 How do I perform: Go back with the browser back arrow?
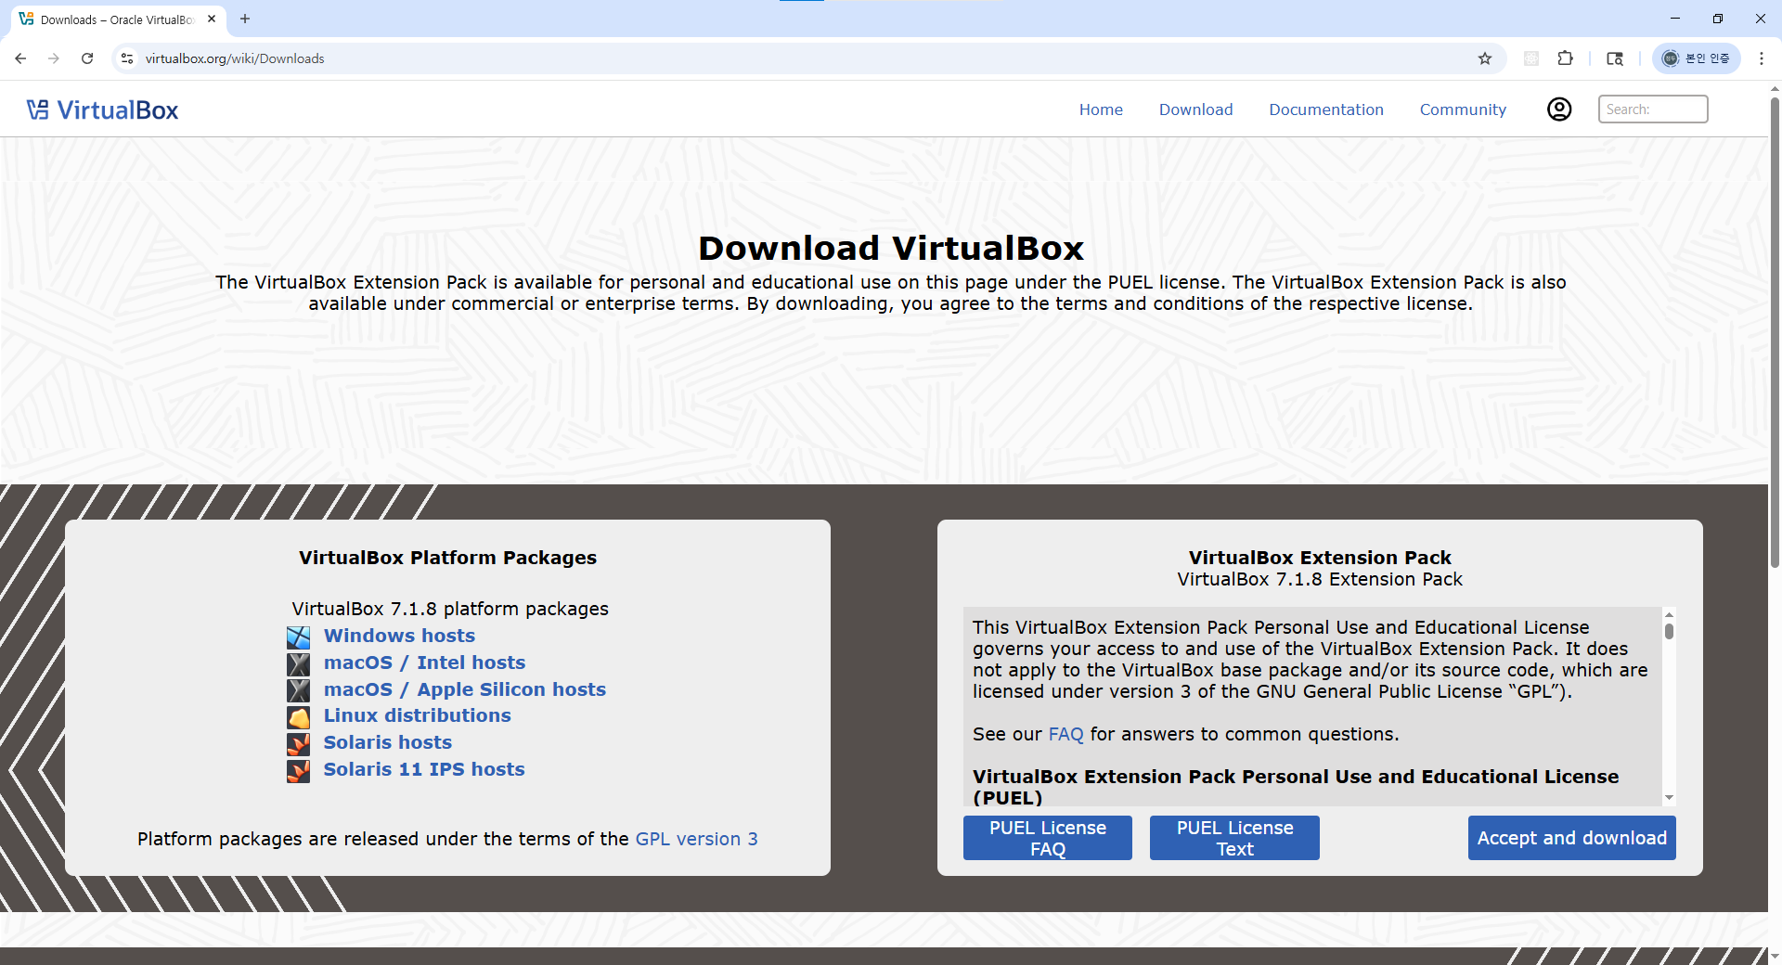[x=20, y=58]
